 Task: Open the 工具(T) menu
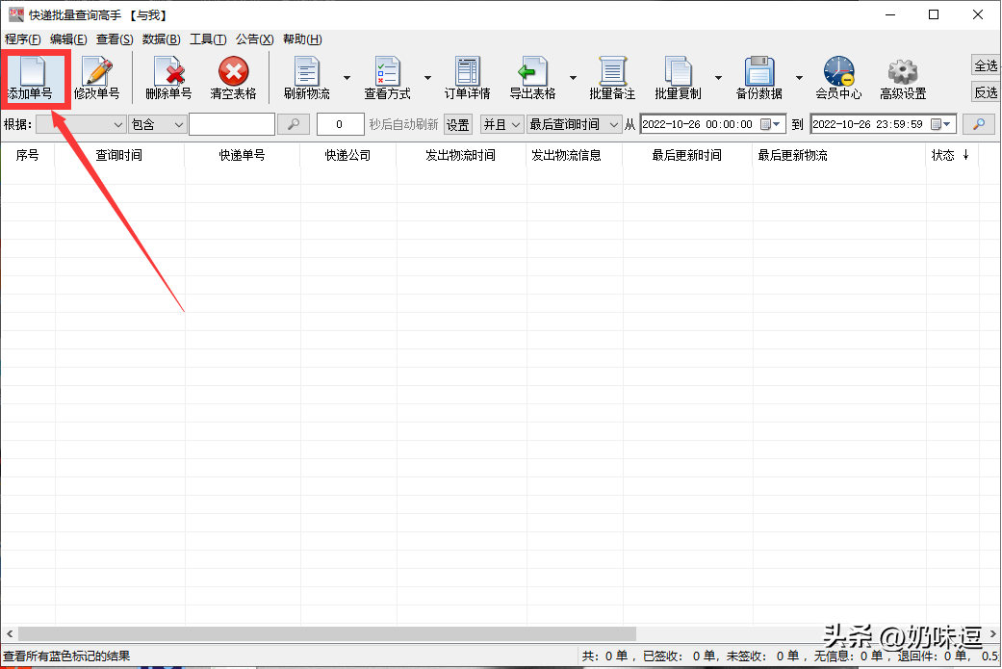[208, 39]
